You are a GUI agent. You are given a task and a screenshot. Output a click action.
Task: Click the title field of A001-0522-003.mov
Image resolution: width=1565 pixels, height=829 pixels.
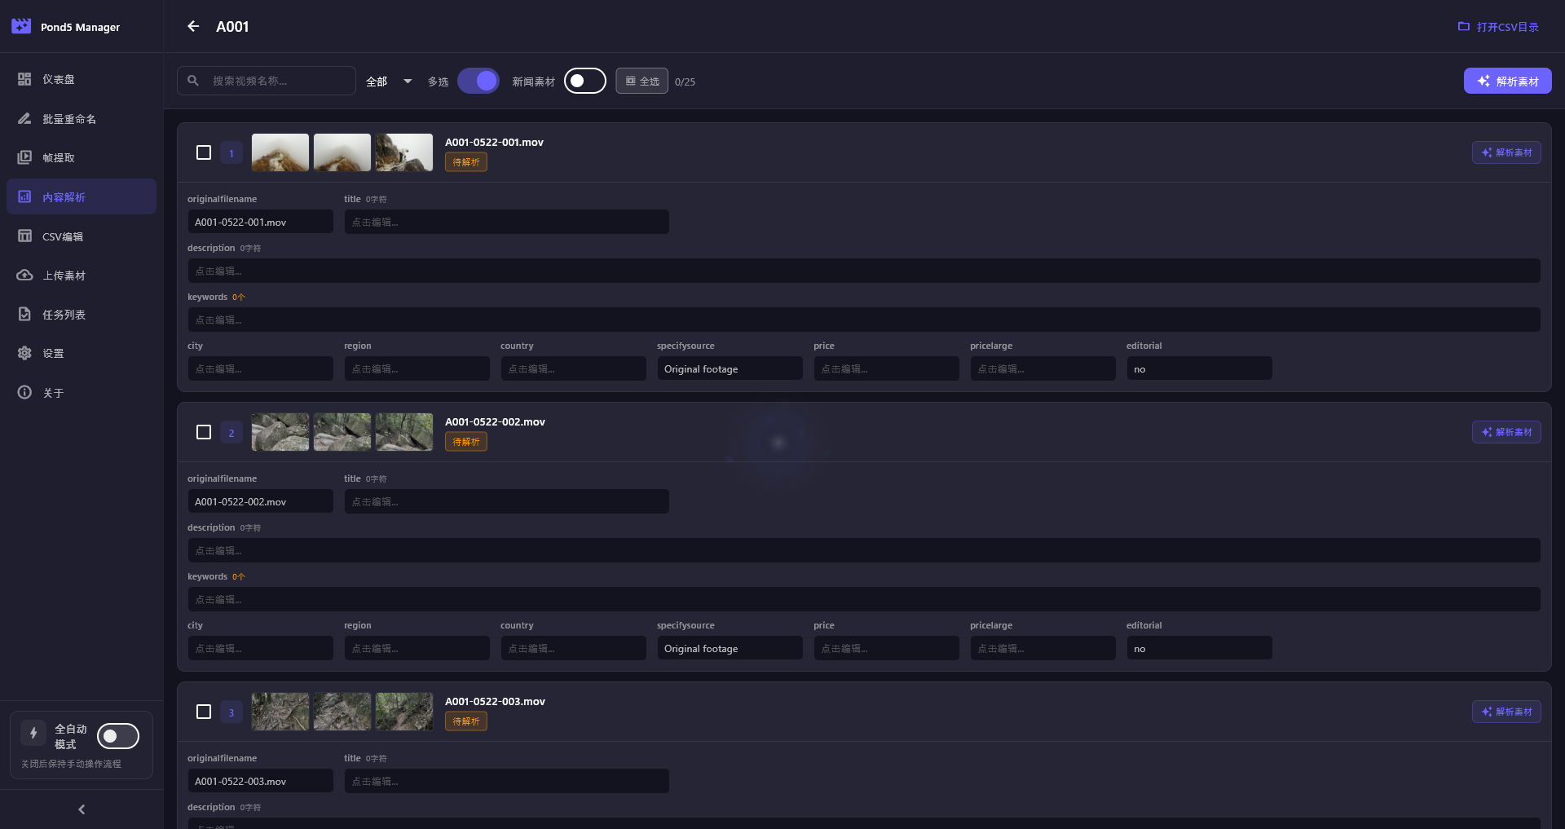click(x=506, y=781)
